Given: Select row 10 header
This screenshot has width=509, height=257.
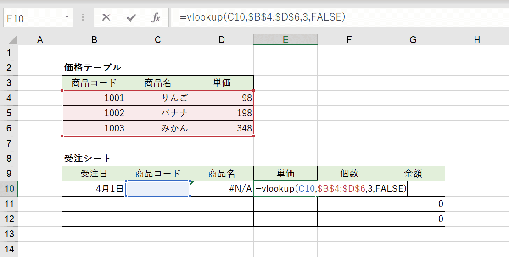Looking at the screenshot, I should click(x=9, y=189).
